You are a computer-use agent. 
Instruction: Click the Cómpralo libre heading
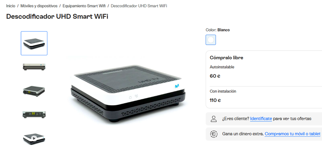(x=227, y=58)
